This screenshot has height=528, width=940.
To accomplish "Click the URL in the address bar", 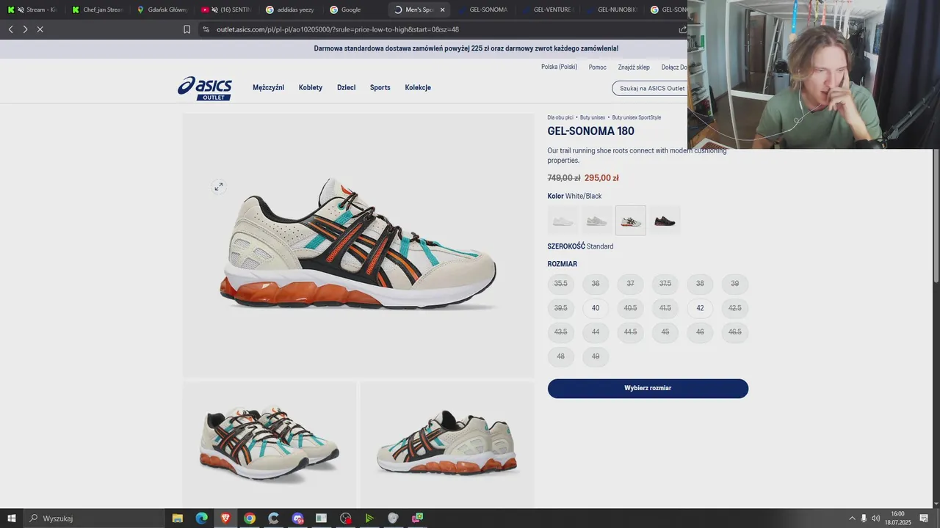I will coord(338,29).
